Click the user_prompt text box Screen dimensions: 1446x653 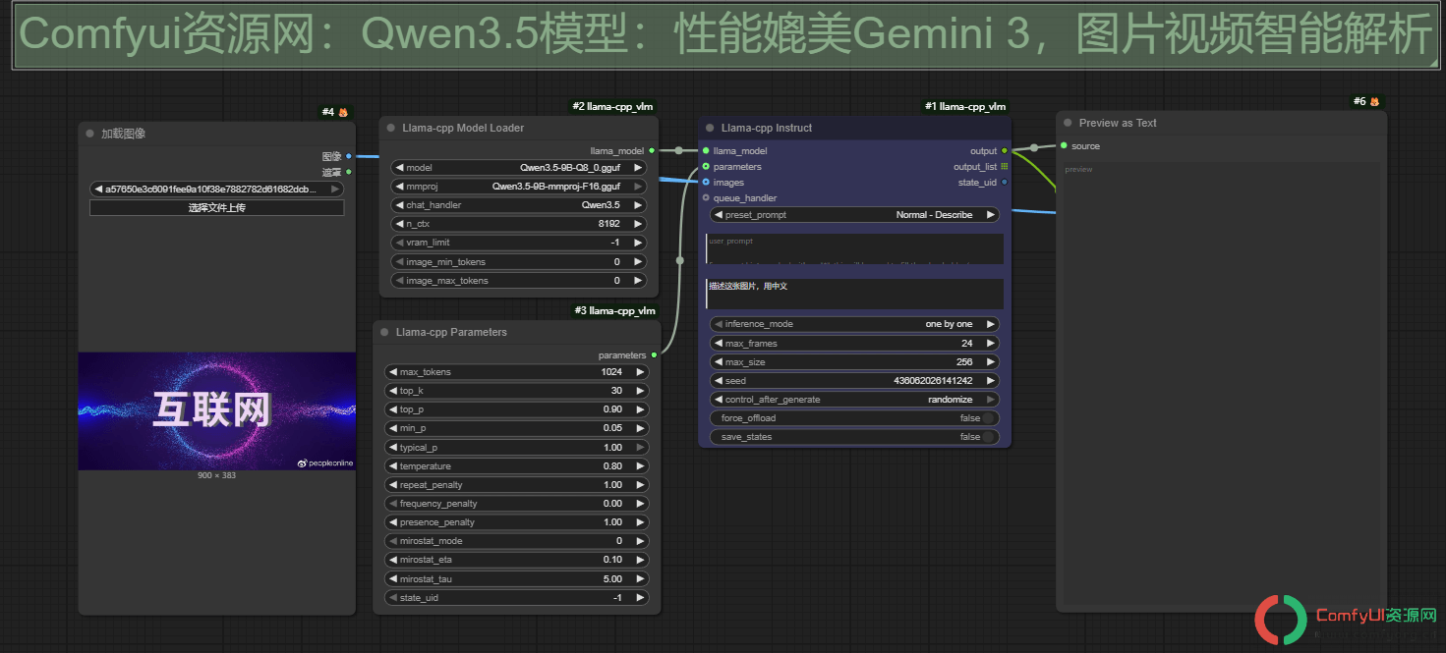854,249
